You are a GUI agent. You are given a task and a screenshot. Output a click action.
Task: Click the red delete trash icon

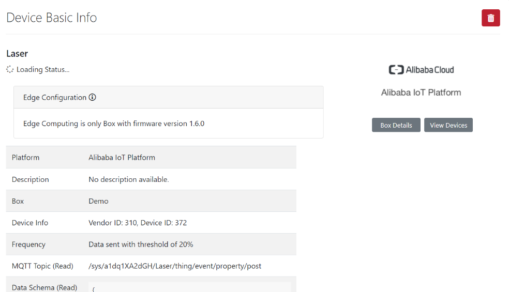tap(490, 18)
